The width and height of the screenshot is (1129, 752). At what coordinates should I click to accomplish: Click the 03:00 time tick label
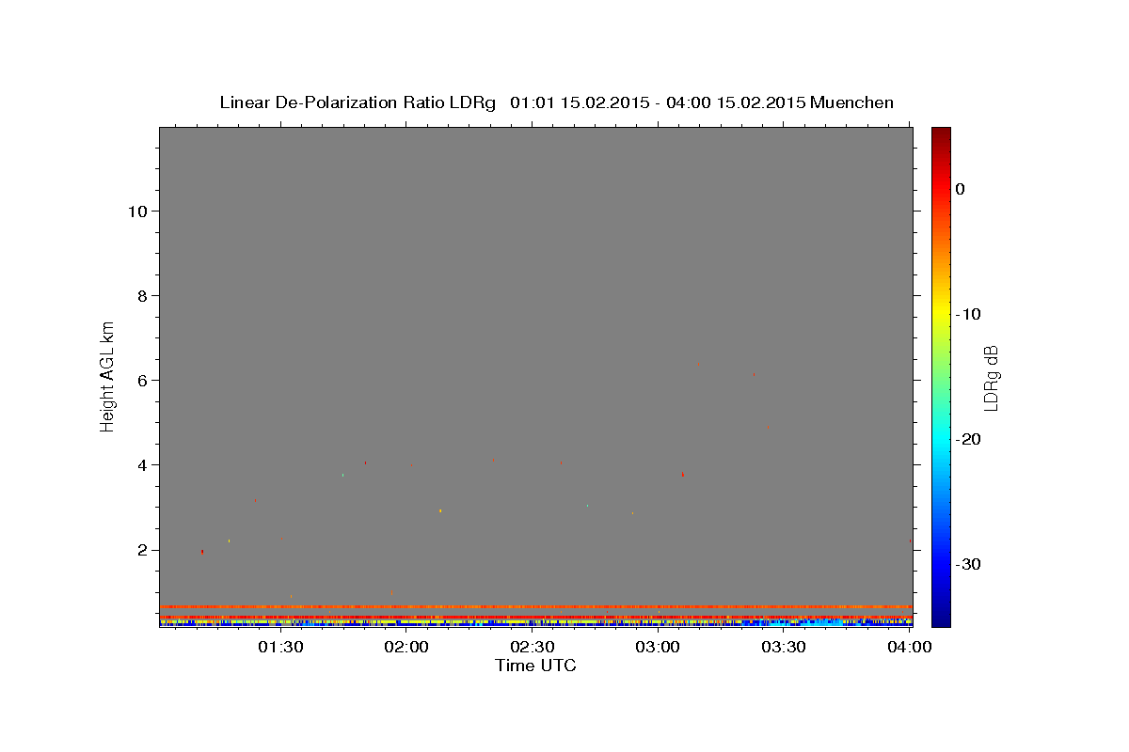pyautogui.click(x=658, y=647)
